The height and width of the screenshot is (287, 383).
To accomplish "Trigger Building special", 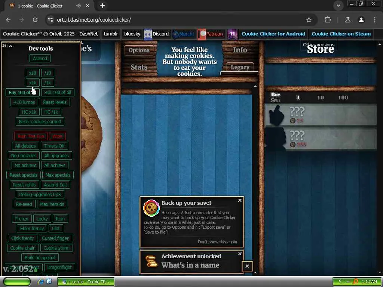I will tap(40, 258).
